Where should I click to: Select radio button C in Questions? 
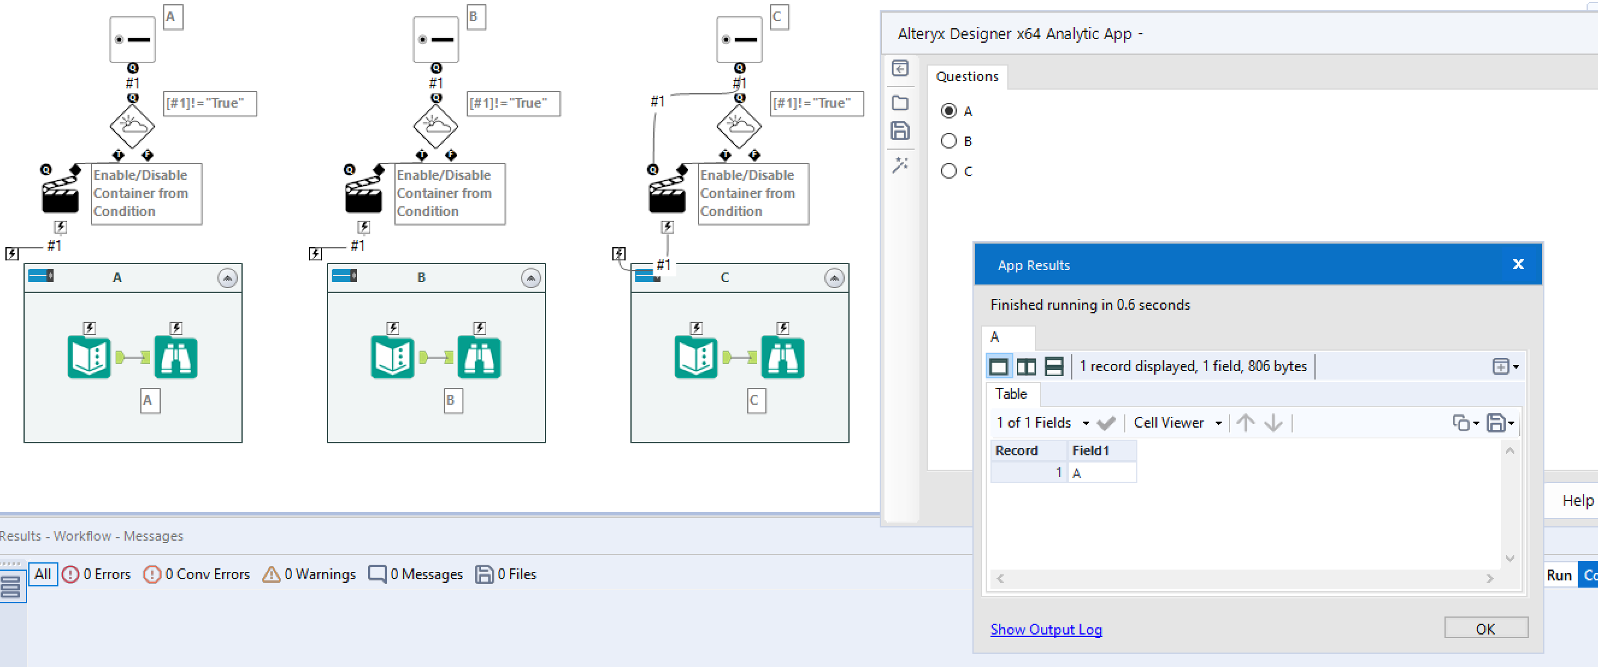click(948, 170)
